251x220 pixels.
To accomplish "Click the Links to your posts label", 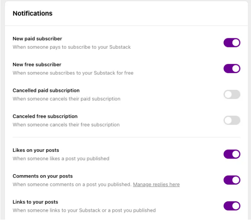I will click(x=35, y=202).
